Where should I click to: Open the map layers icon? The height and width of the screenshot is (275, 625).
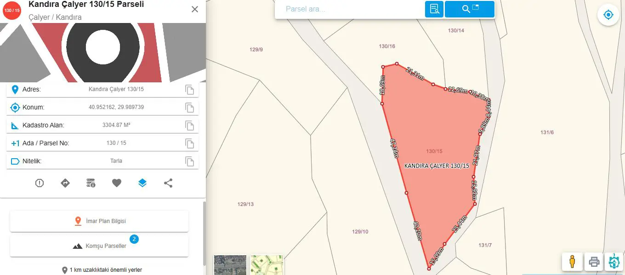[142, 183]
